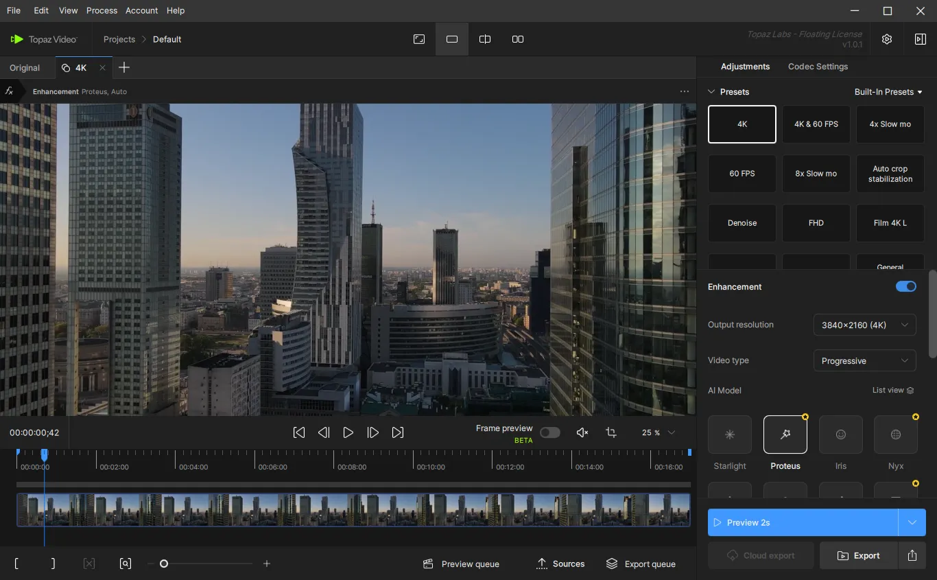Collapse the Presets section
Image resolution: width=937 pixels, height=580 pixels.
(x=711, y=92)
